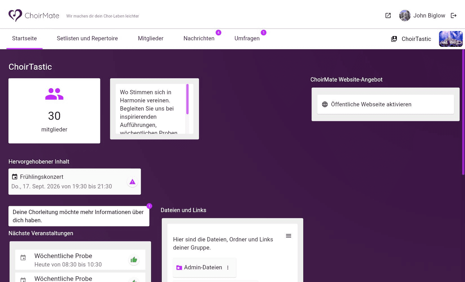Click the ChoirMate heart logo

click(15, 15)
